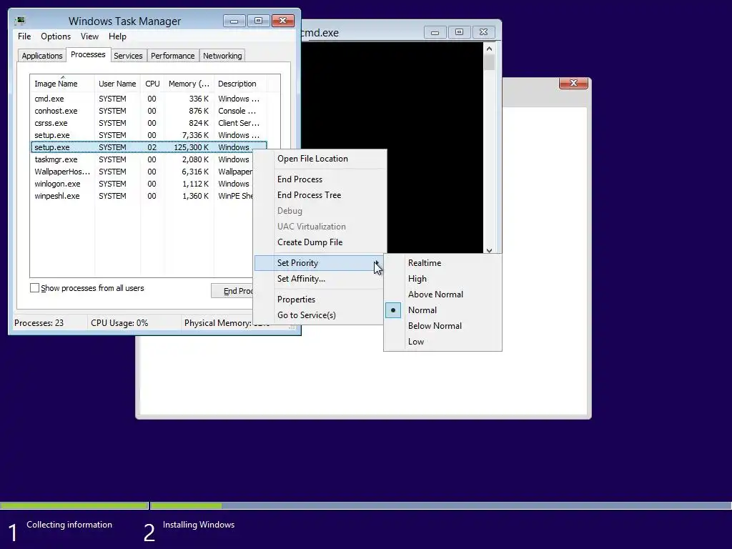Image resolution: width=732 pixels, height=549 pixels.
Task: Set priority to High
Action: (x=417, y=279)
